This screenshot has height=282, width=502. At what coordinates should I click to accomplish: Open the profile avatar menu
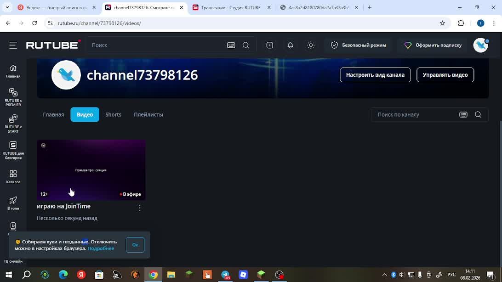tap(480, 45)
